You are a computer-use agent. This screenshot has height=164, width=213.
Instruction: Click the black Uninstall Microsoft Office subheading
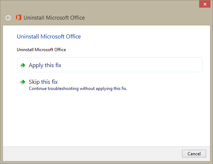[x=42, y=50]
